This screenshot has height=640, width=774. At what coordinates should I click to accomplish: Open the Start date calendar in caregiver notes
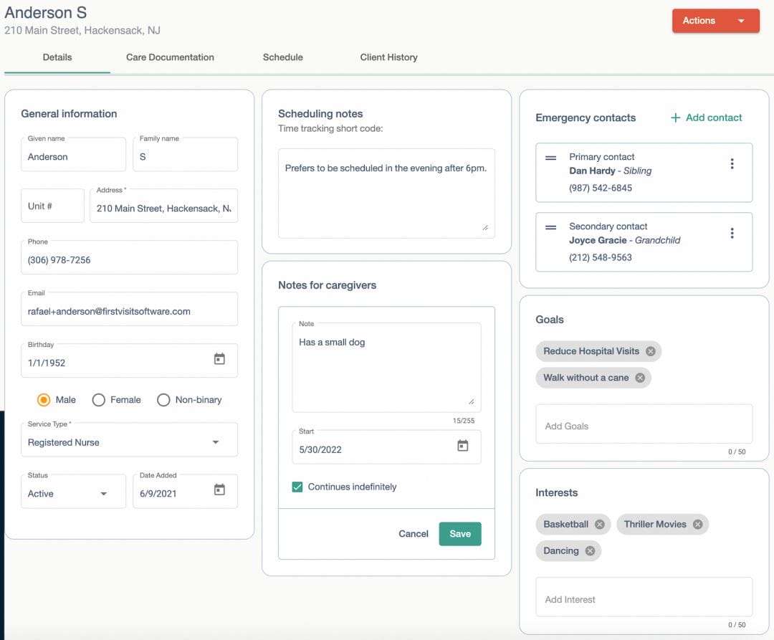pos(464,445)
